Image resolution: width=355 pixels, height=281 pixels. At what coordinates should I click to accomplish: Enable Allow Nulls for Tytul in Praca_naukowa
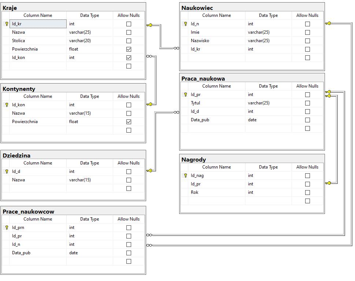[307, 103]
